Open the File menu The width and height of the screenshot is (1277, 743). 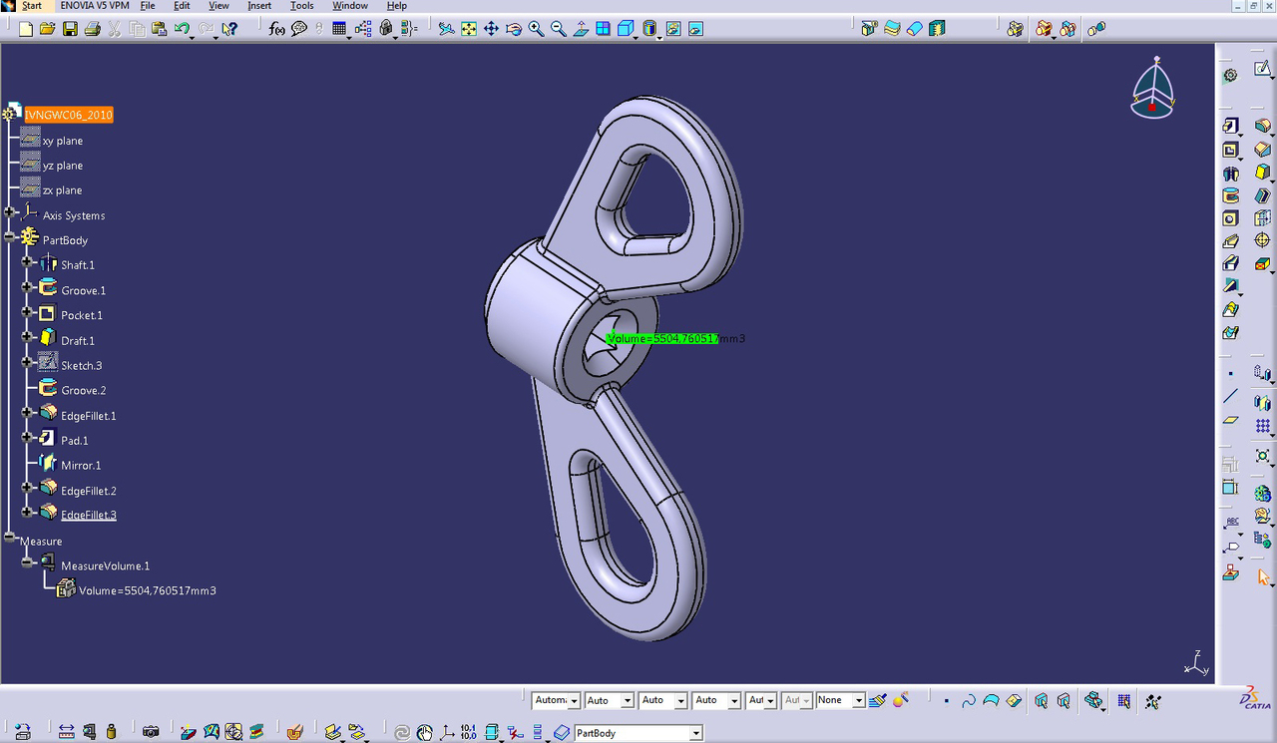[148, 6]
